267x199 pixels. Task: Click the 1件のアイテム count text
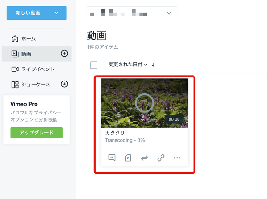102,47
